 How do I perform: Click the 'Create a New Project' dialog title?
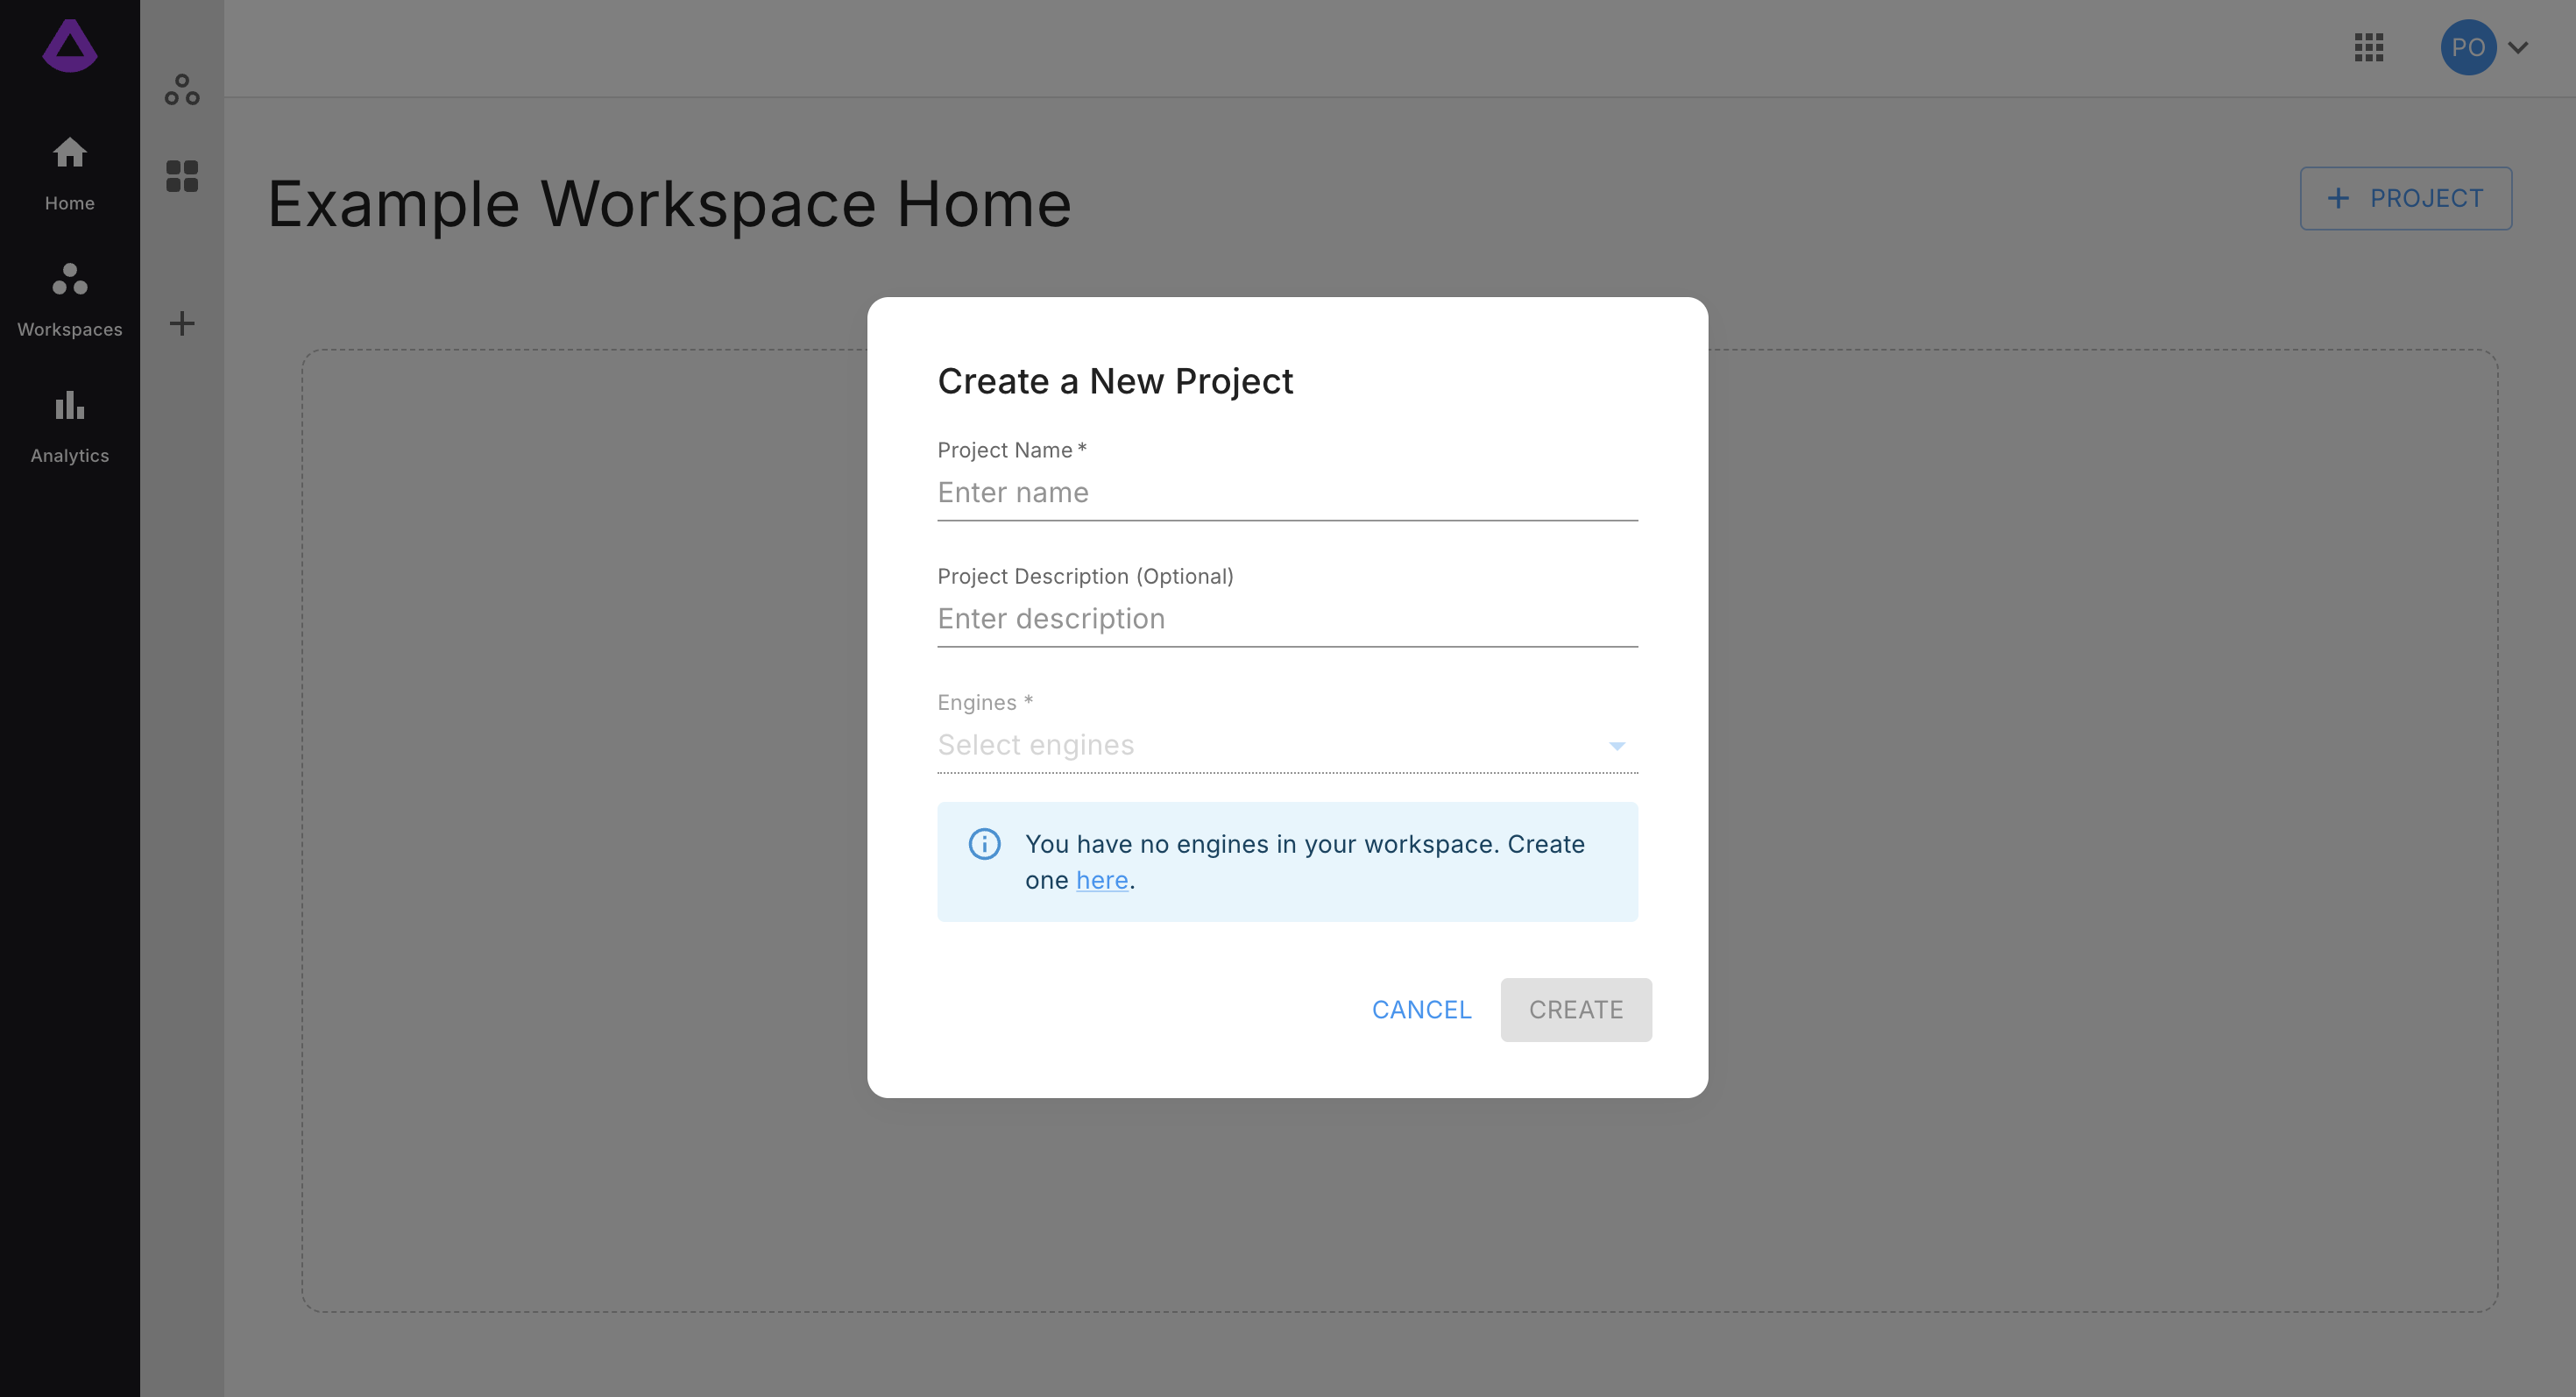pyautogui.click(x=1115, y=381)
